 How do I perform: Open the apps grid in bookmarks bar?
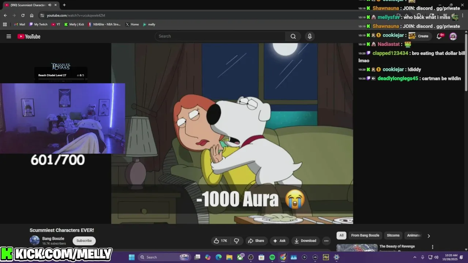(x=5, y=24)
